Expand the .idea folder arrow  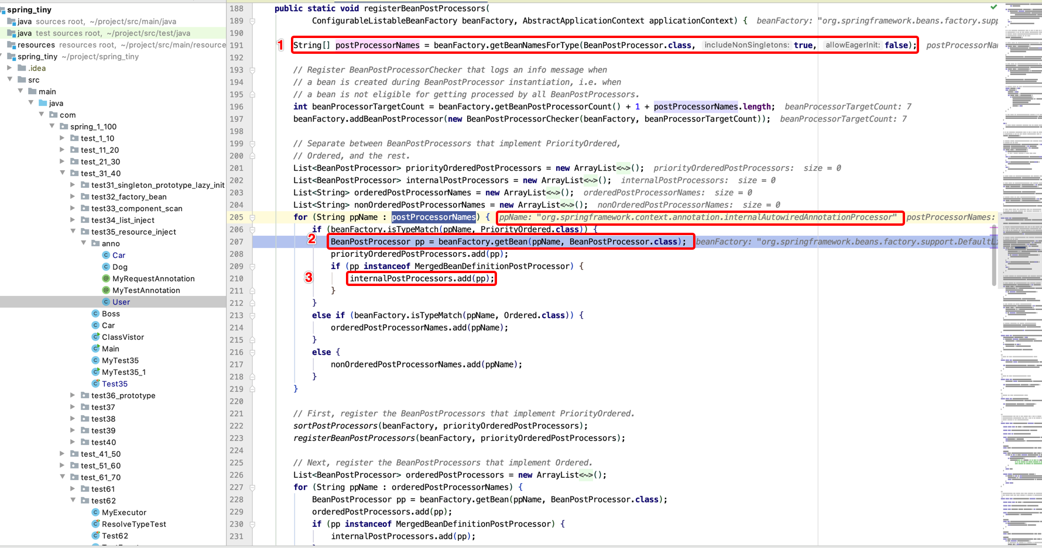[x=9, y=68]
